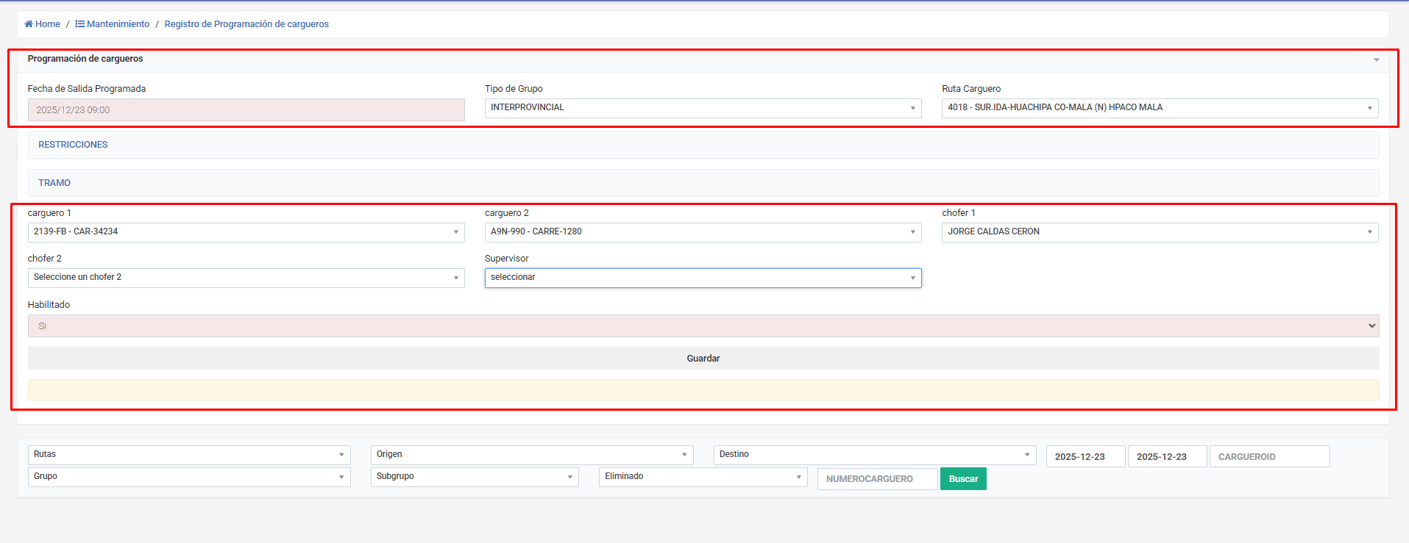1409x543 pixels.
Task: Click the CARGUEROID input field
Action: pos(1269,456)
